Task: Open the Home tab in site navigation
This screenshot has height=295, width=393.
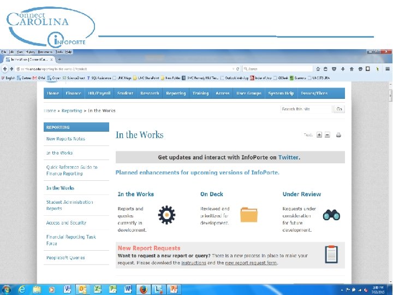Action: pyautogui.click(x=53, y=93)
